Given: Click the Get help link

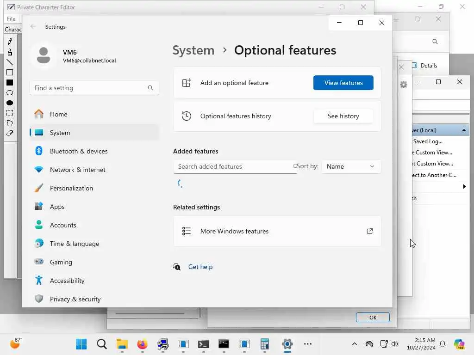Looking at the screenshot, I should (200, 267).
